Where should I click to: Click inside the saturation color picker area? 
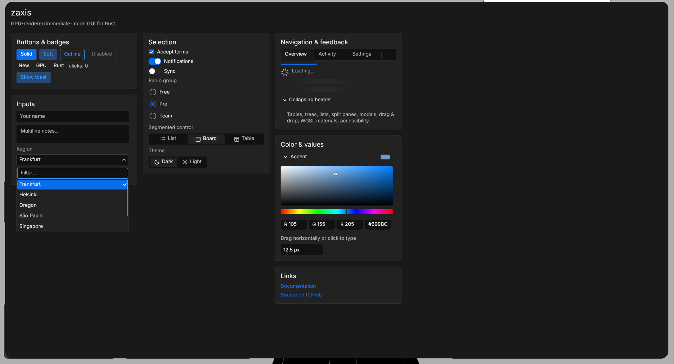pyautogui.click(x=337, y=186)
